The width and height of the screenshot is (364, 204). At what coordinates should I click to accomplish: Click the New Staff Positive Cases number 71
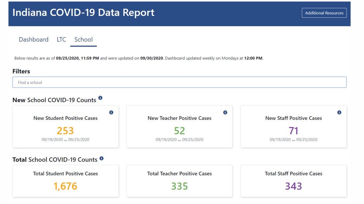tap(293, 130)
